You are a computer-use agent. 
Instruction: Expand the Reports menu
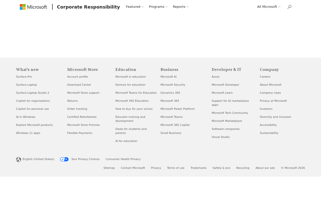click(x=181, y=7)
